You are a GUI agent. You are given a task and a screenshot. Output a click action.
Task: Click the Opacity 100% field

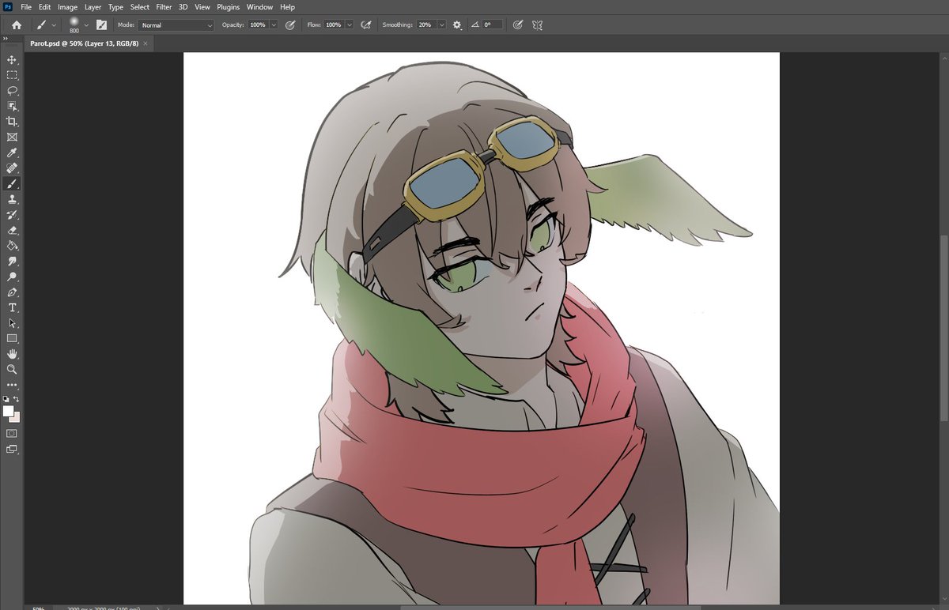pos(258,25)
